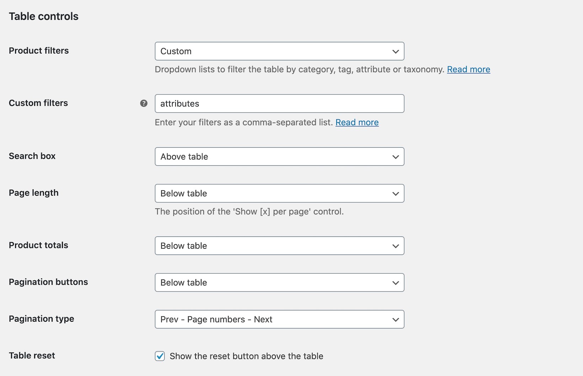Open the Search box position dropdown

pos(279,157)
